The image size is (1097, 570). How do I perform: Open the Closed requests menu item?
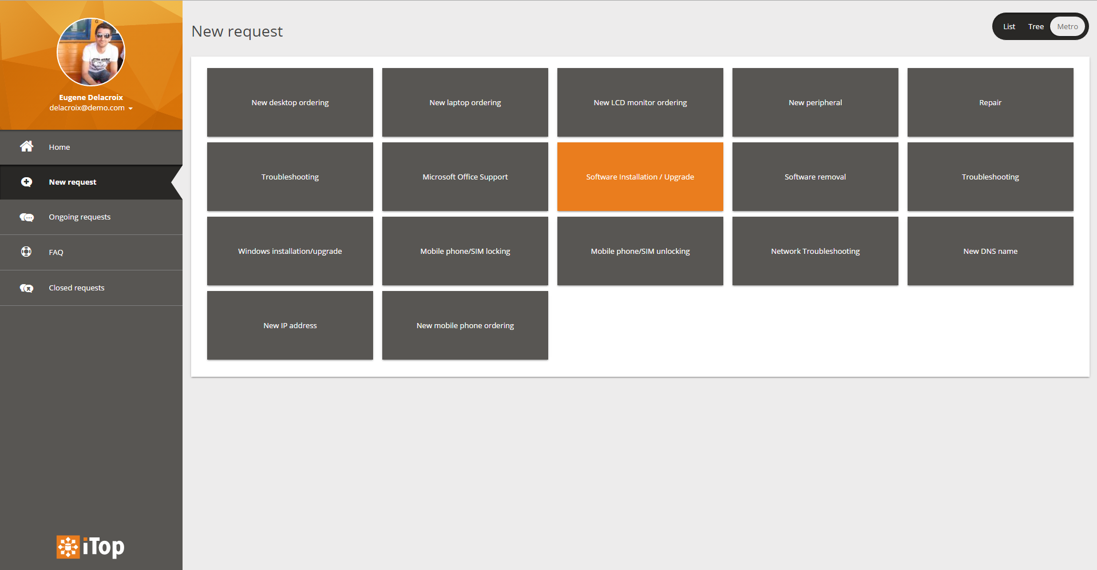(77, 288)
